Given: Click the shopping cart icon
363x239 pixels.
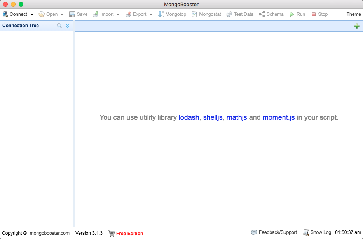Looking at the screenshot, I should pyautogui.click(x=112, y=234).
